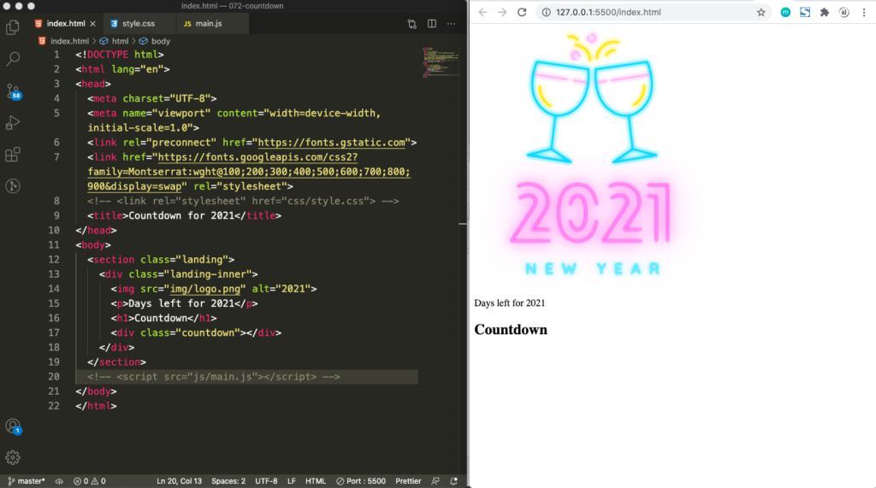Click line number 12 in gutter
Image resolution: width=876 pixels, height=488 pixels.
point(54,259)
